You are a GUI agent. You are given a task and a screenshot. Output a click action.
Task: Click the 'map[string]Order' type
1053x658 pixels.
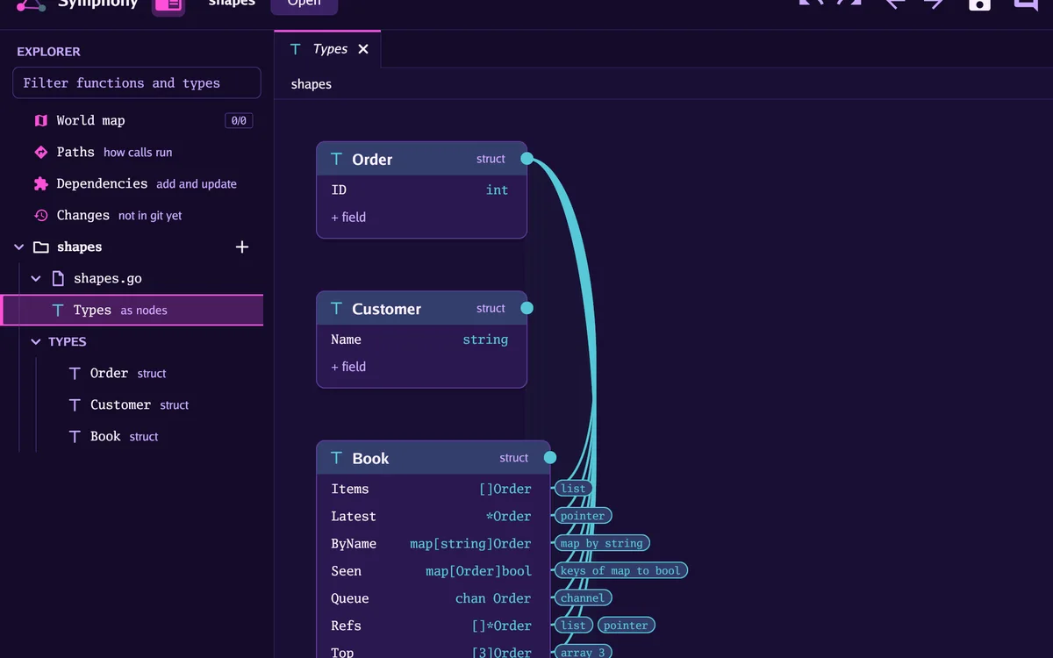(471, 543)
